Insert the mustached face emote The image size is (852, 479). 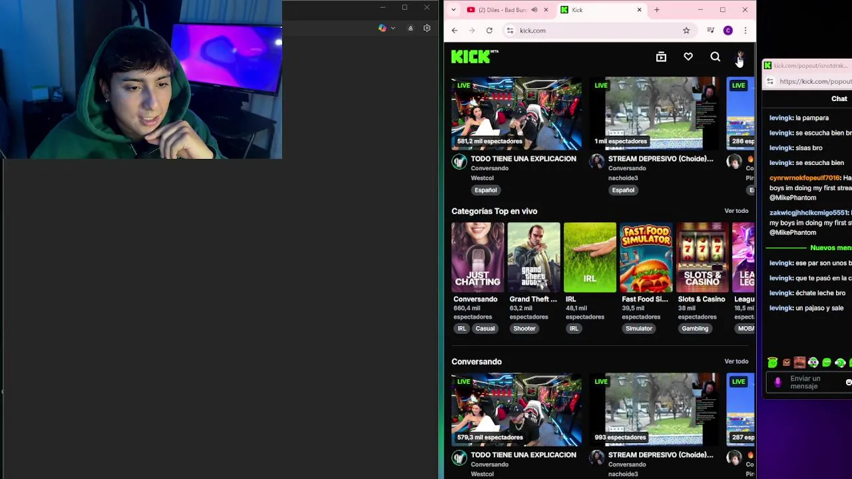point(799,363)
